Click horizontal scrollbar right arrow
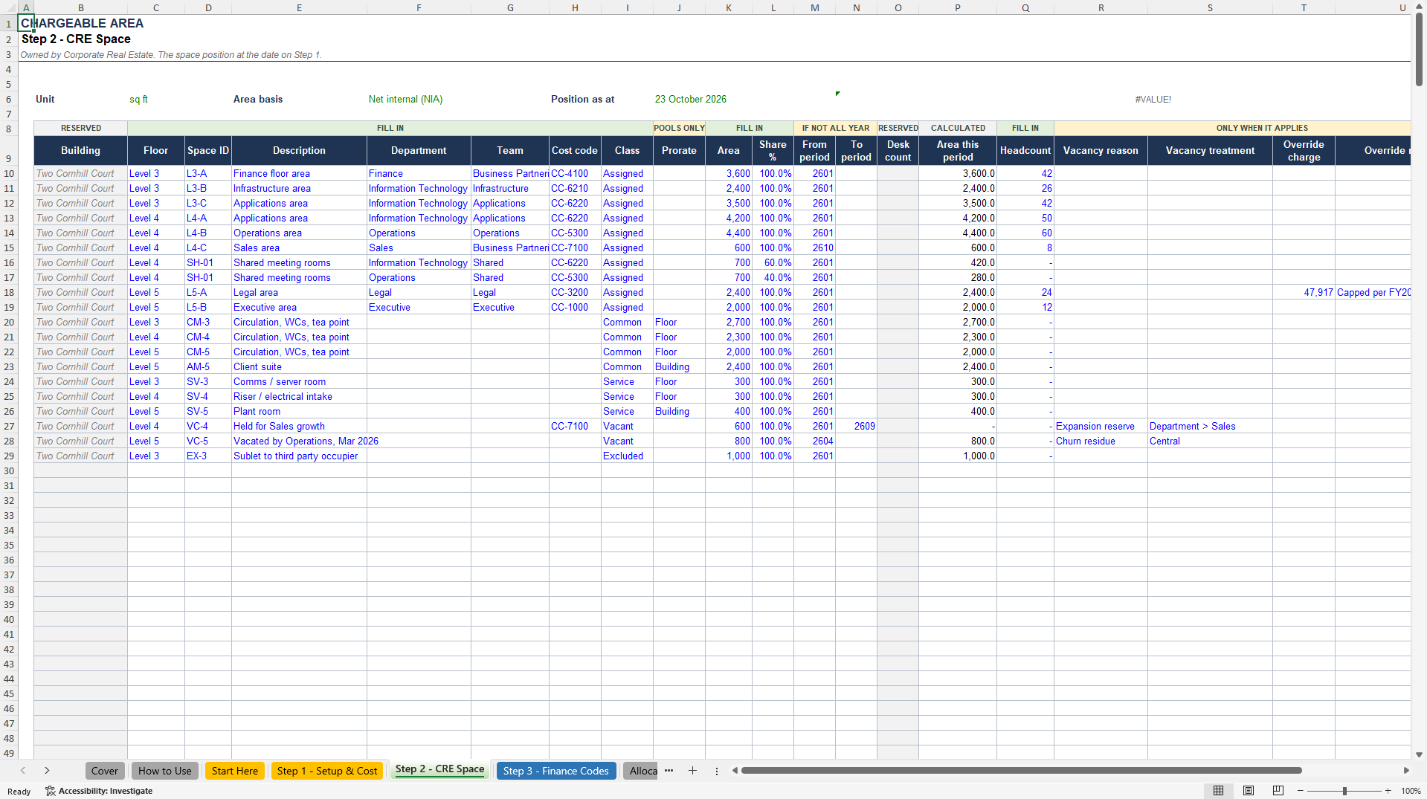1427x799 pixels. pos(1406,771)
